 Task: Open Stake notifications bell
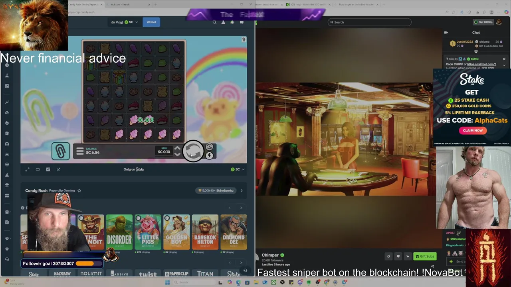click(232, 22)
